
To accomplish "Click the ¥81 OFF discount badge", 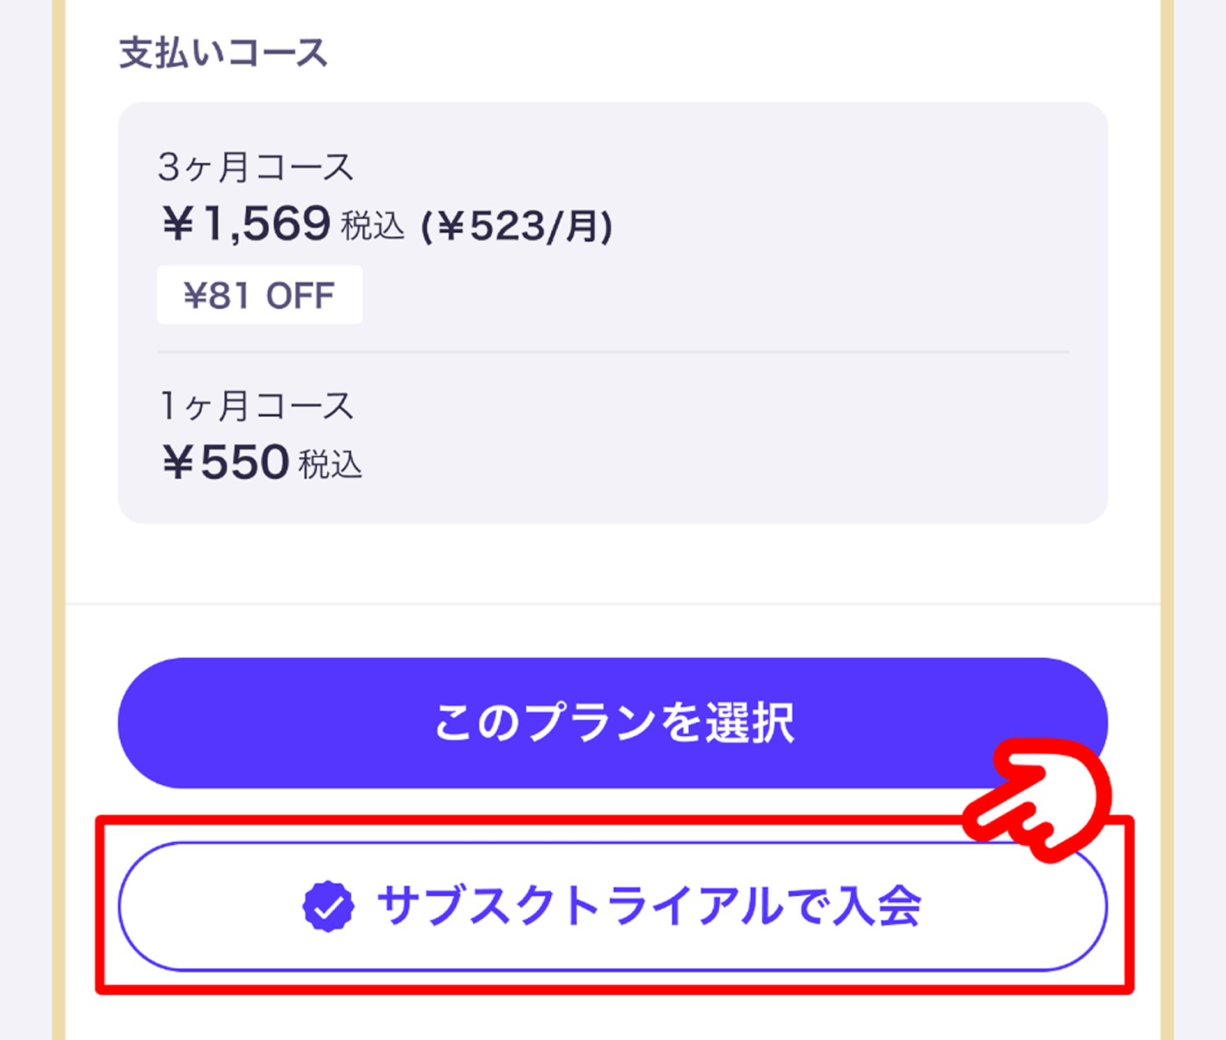I will pyautogui.click(x=259, y=295).
